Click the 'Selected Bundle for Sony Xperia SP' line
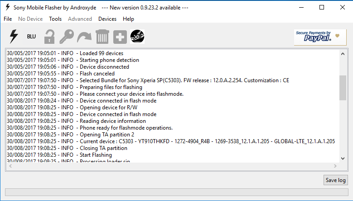Screen dimensions: 353x201 [148, 80]
